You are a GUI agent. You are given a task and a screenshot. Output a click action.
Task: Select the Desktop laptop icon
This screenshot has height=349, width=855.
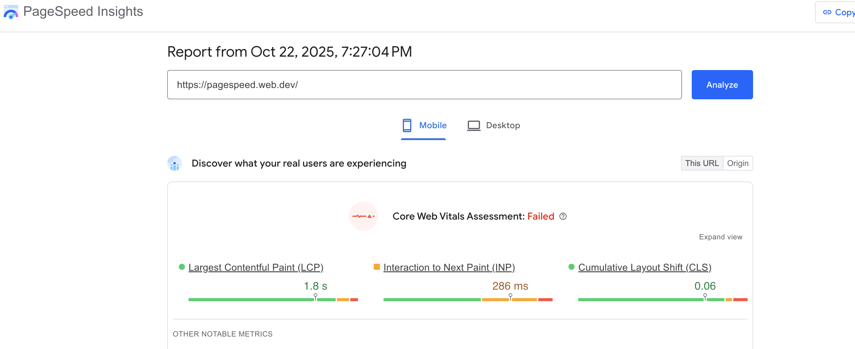474,125
